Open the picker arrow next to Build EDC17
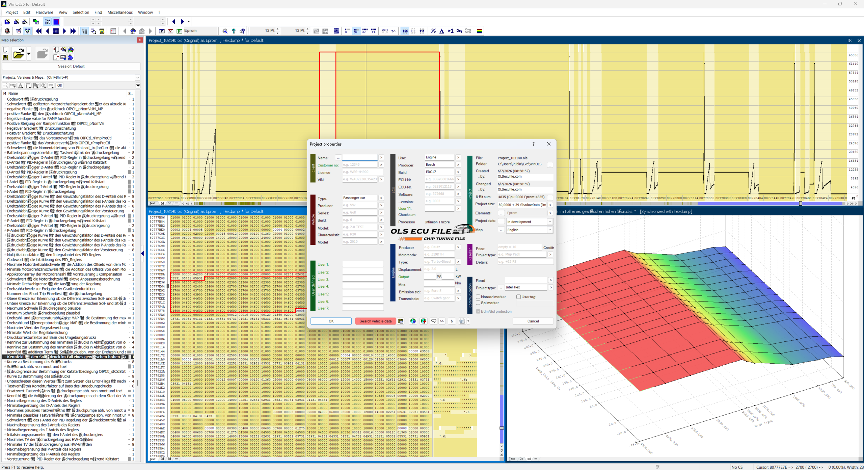The image size is (864, 470). pos(458,172)
